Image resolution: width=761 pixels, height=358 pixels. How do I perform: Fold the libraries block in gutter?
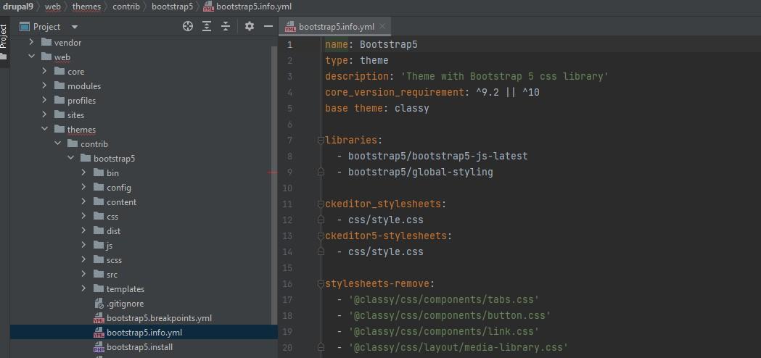point(321,140)
